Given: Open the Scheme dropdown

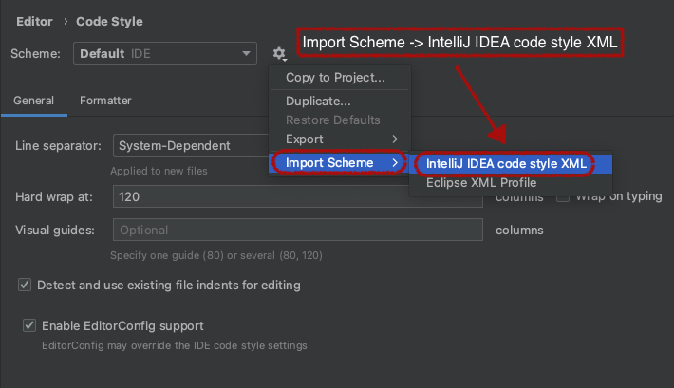Looking at the screenshot, I should point(165,54).
